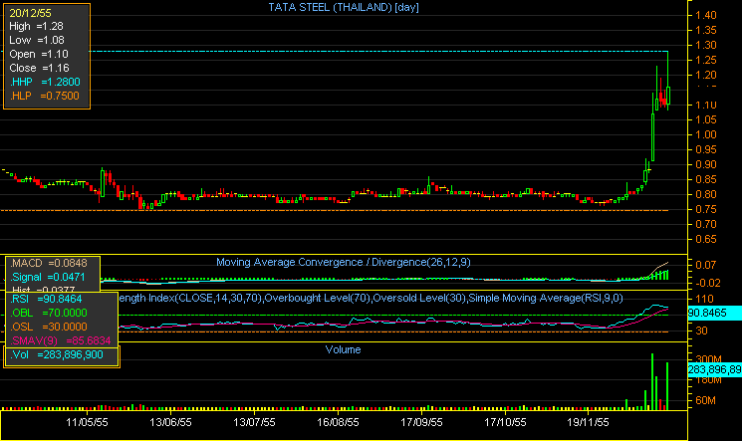Click the Volume panel title
Image resolution: width=742 pixels, height=441 pixels.
tap(343, 349)
